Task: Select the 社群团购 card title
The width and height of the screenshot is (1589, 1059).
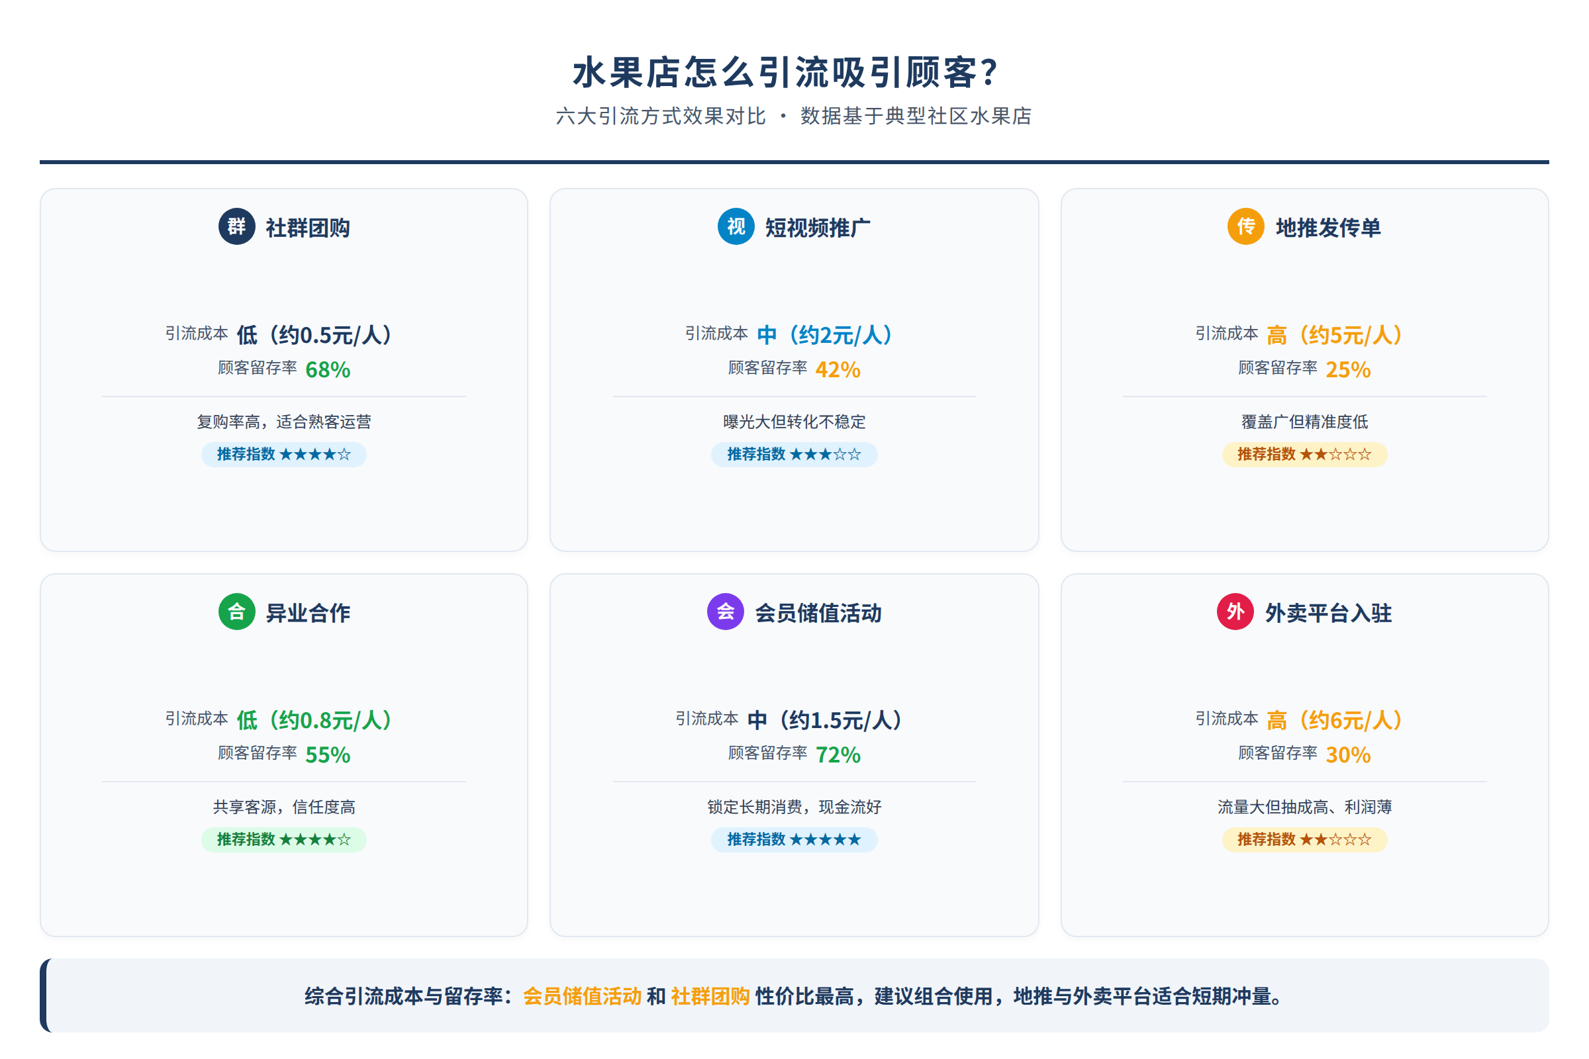Action: pyautogui.click(x=308, y=228)
